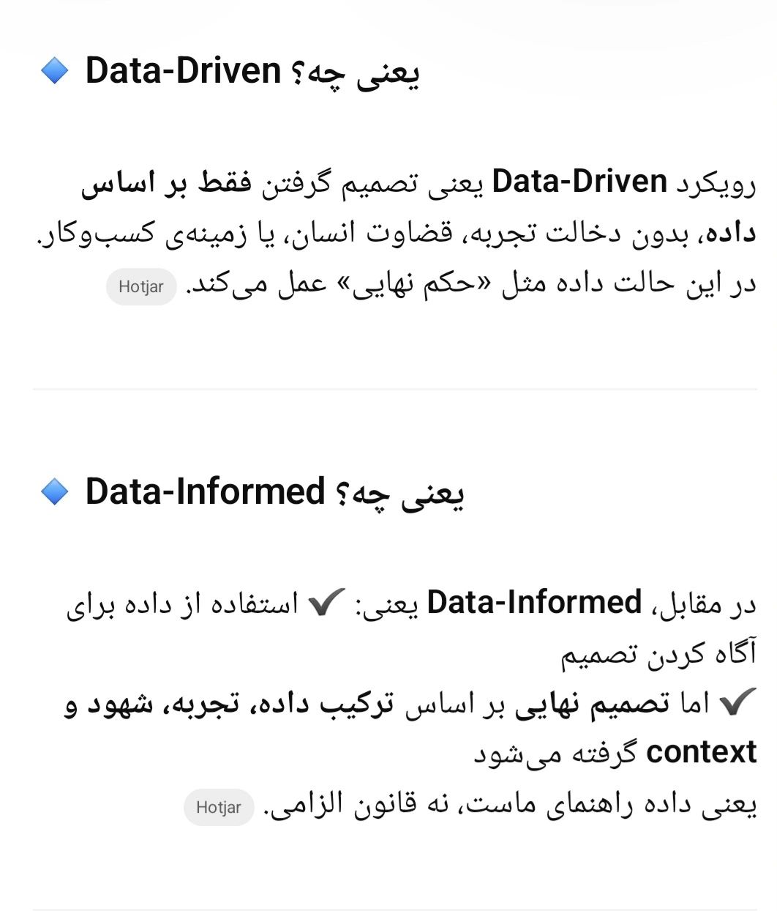This screenshot has height=911, width=777.
Task: Open the Hotjar source chip after «عمل می‌کند»
Action: [x=141, y=286]
